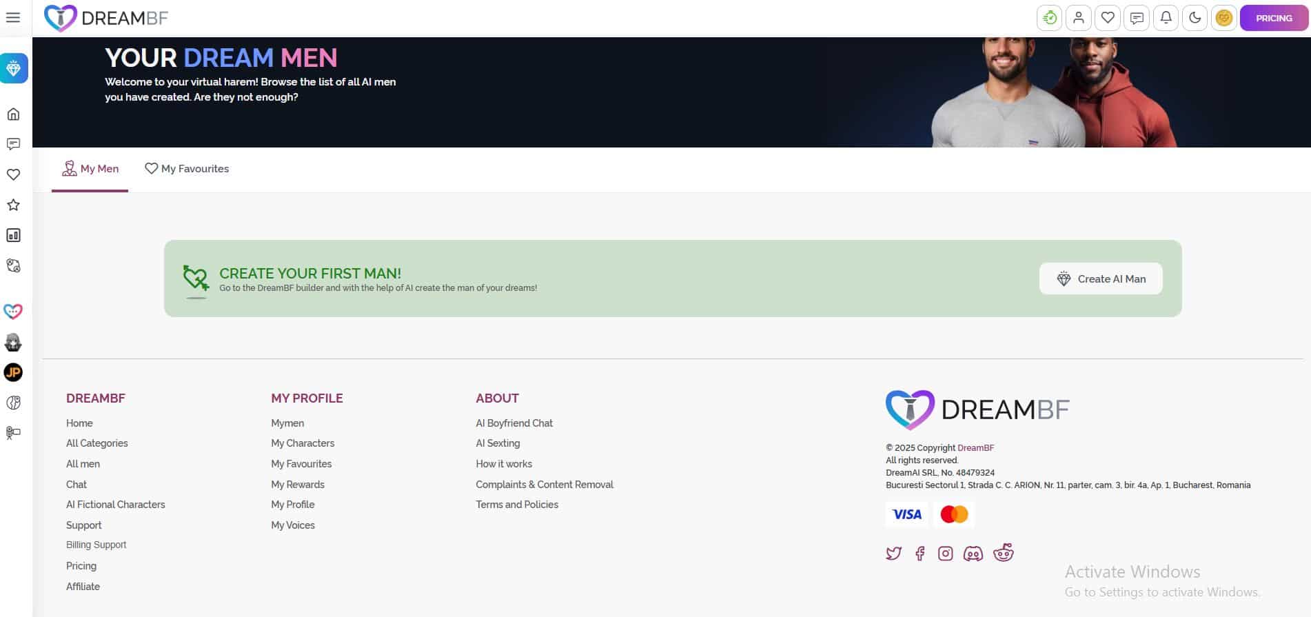
Task: Click the Create AI Man button
Action: pyautogui.click(x=1101, y=279)
